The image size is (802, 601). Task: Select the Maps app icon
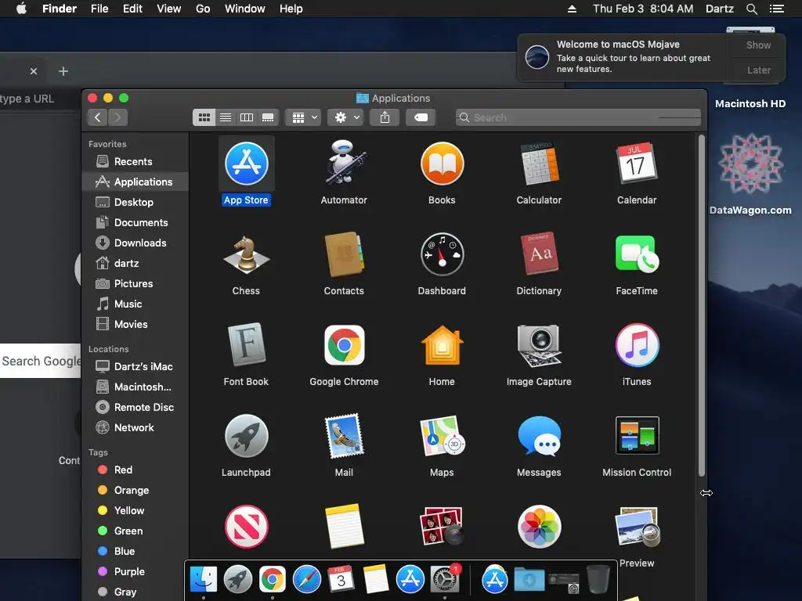point(442,435)
